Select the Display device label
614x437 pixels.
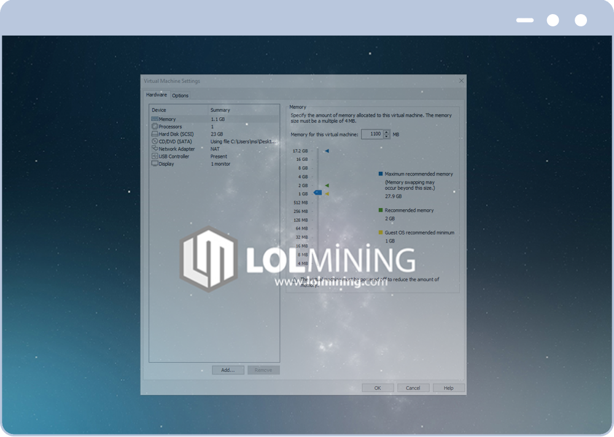tap(166, 164)
